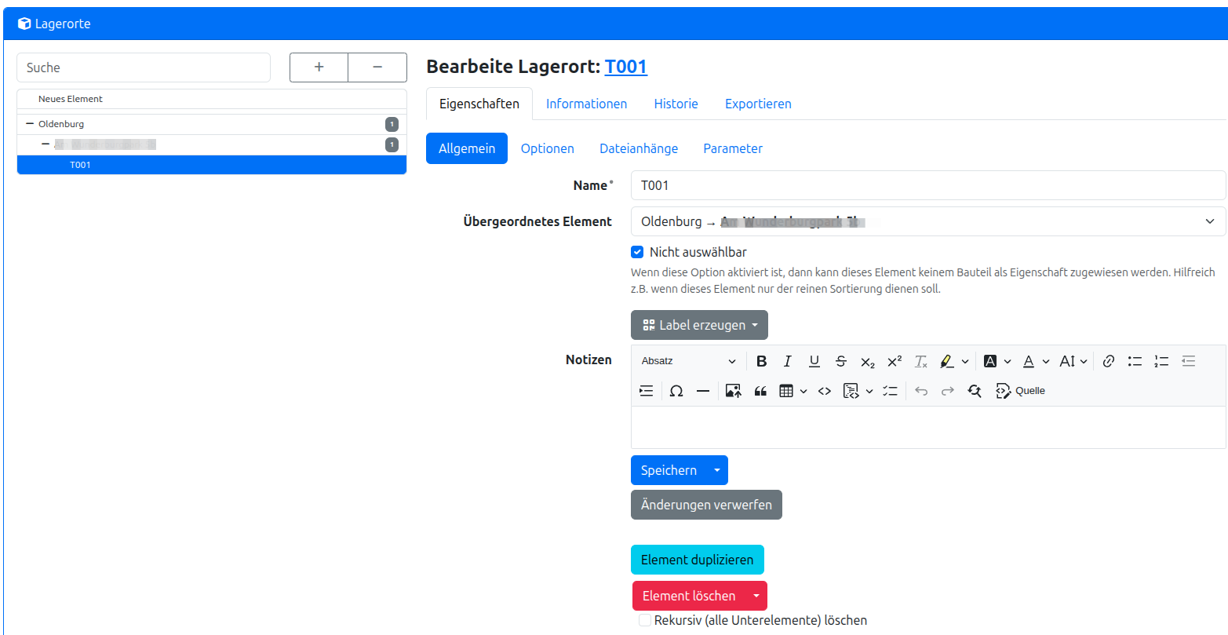This screenshot has width=1228, height=635.
Task: Enable 'Rekursiv (alle Unterelemente) löschen' checkbox
Action: click(645, 620)
